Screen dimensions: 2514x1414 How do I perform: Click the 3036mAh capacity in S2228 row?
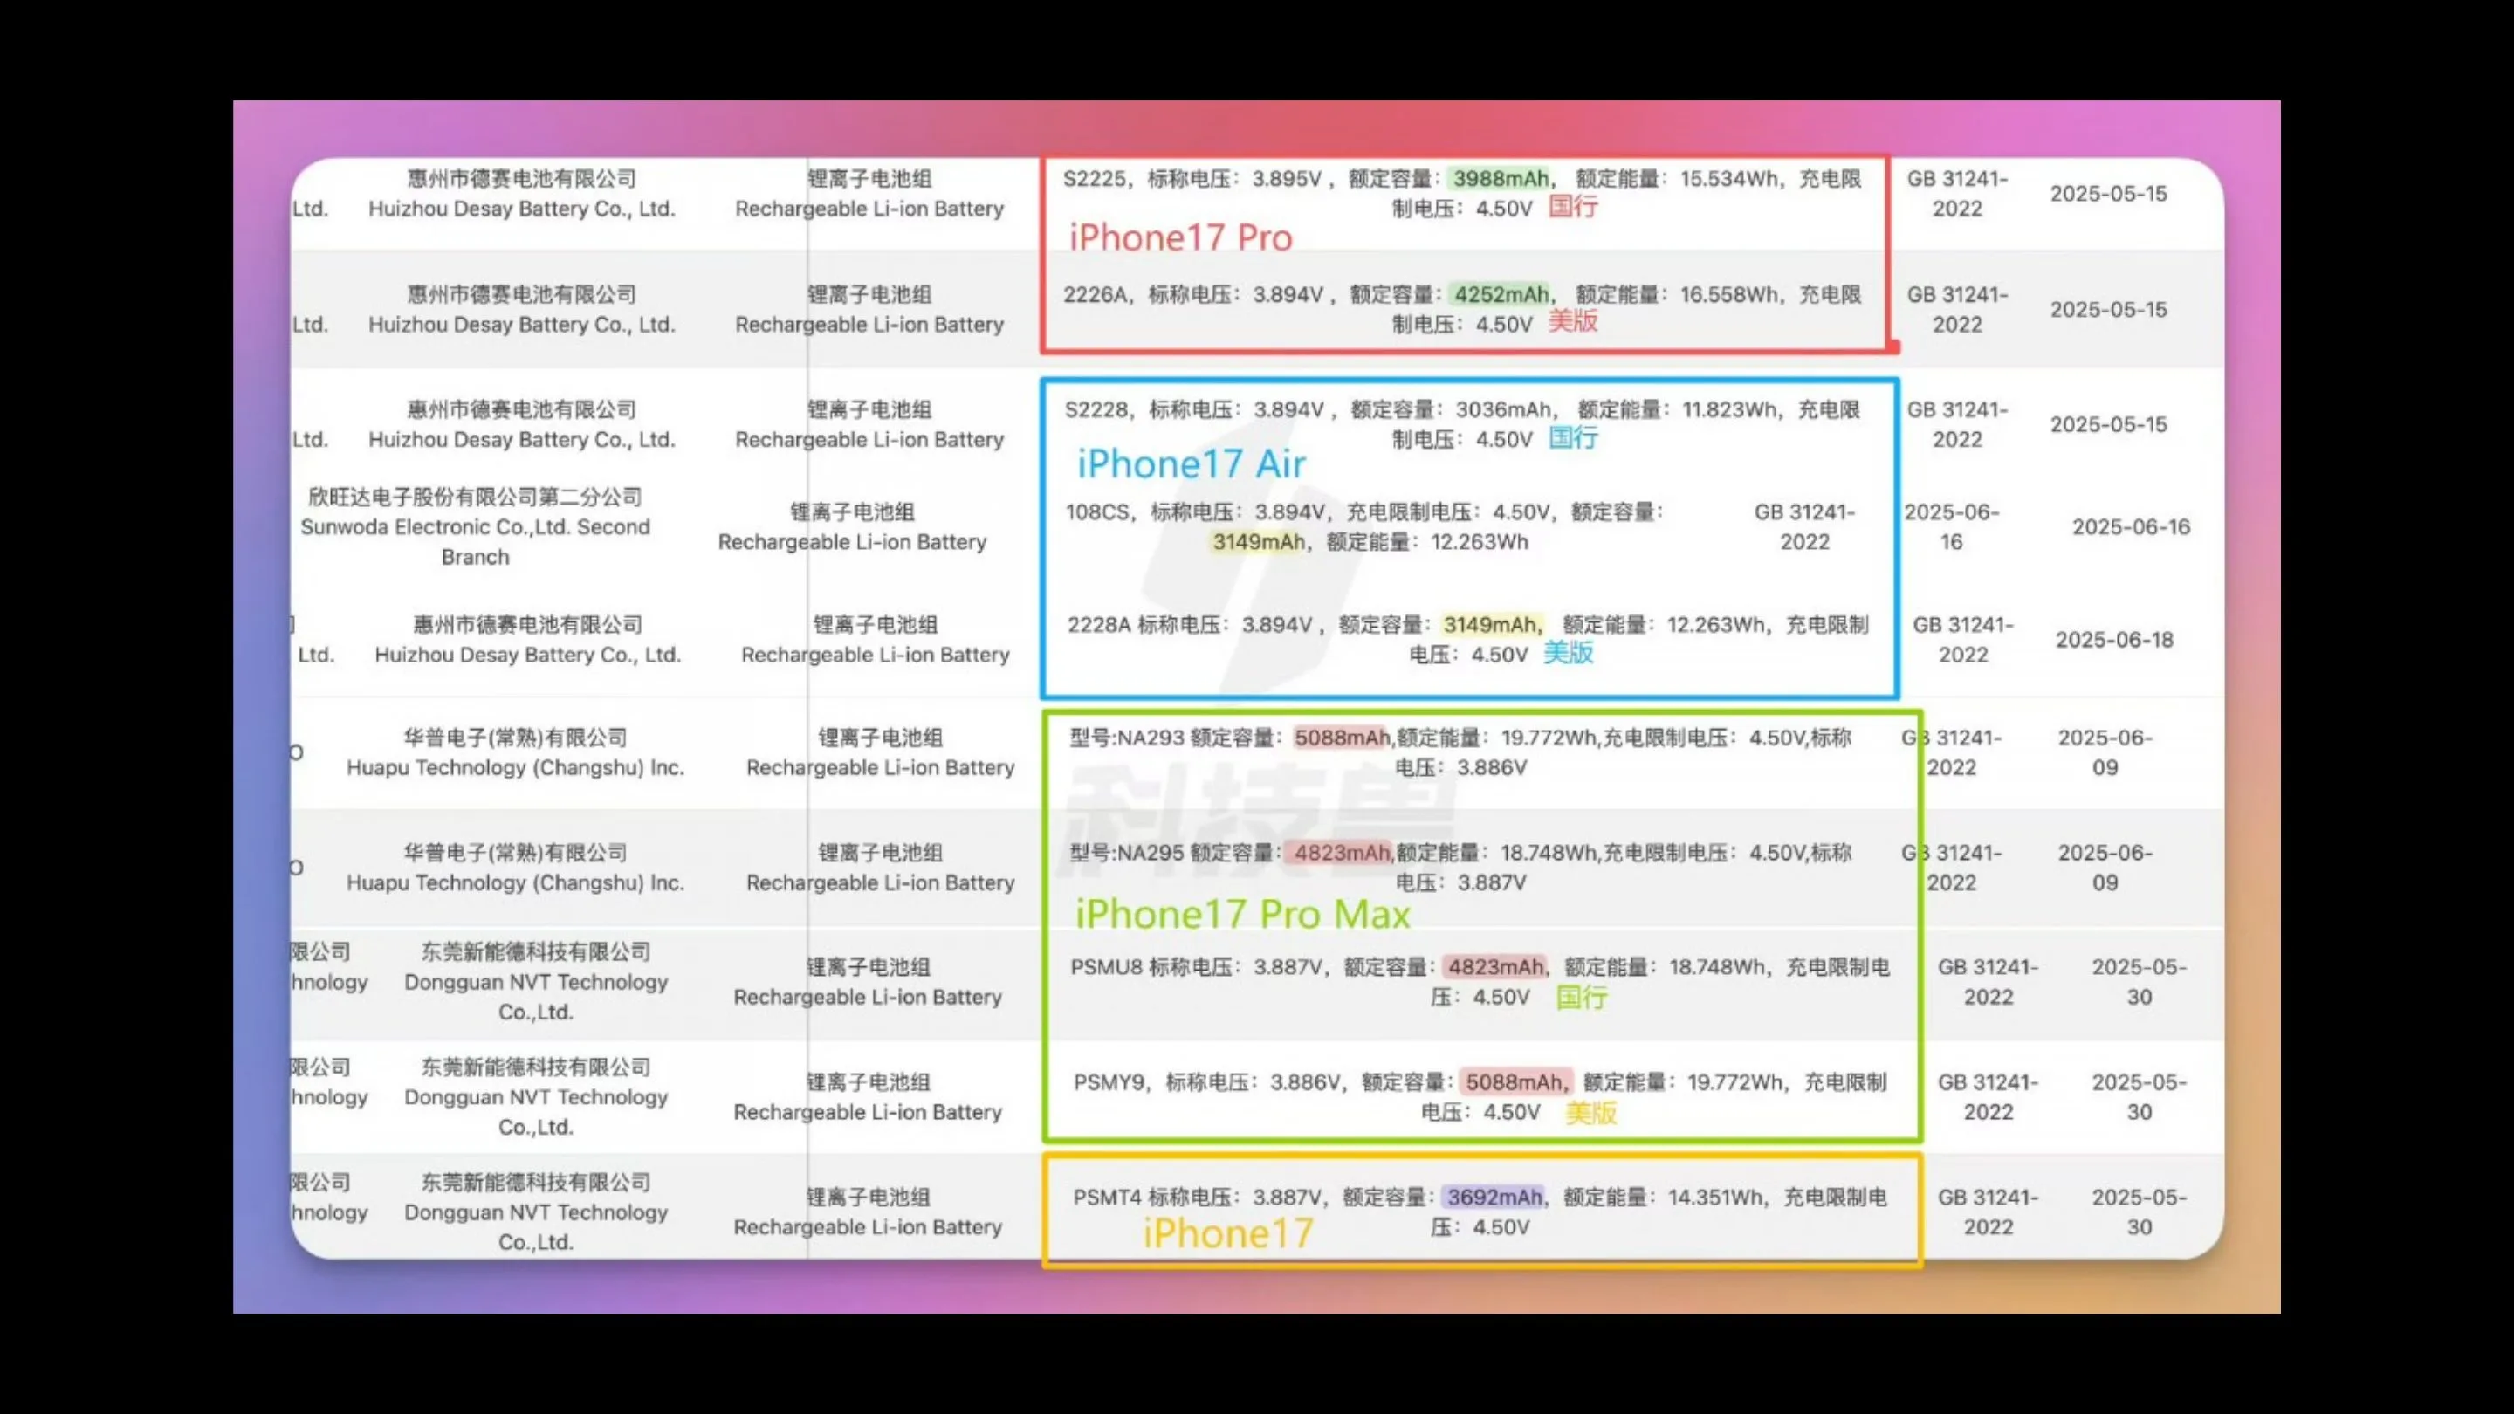coord(1503,408)
